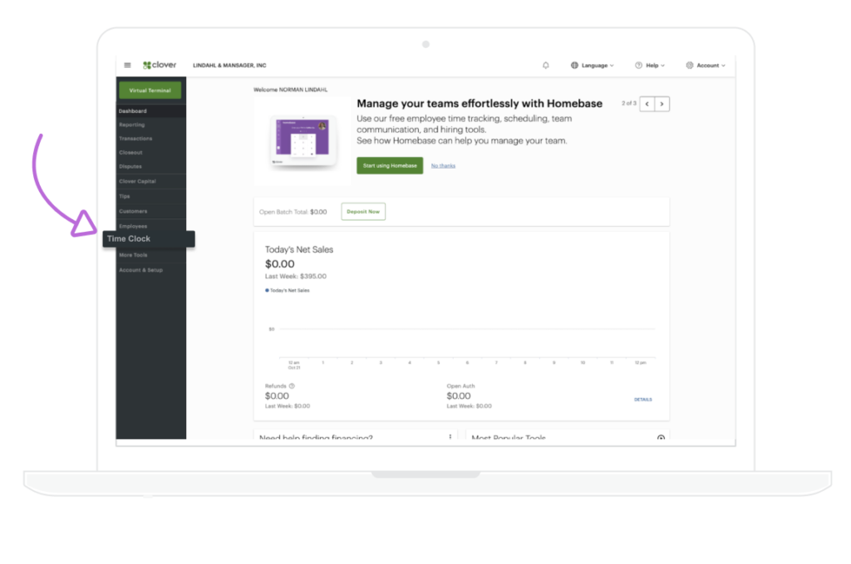Show next Homebase banner slide
This screenshot has width=851, height=564.
click(662, 104)
